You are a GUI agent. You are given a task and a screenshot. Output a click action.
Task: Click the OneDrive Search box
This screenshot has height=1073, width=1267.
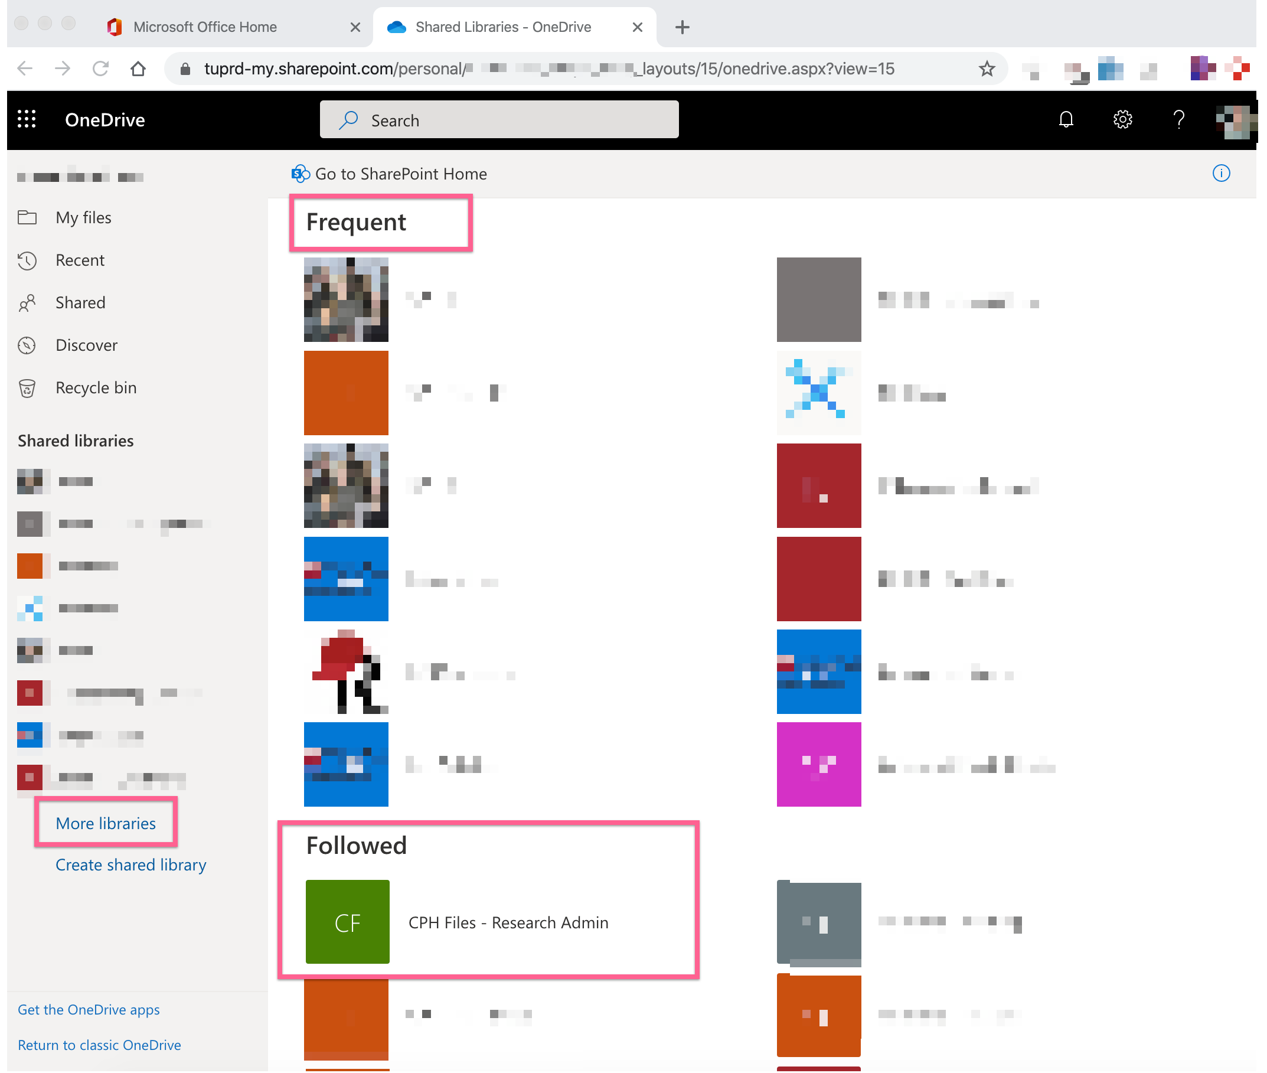click(499, 120)
